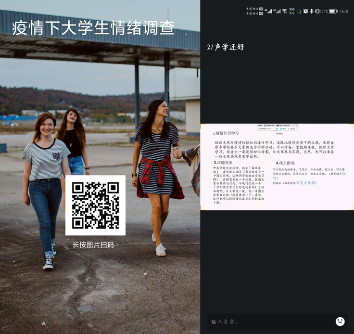This screenshot has height=334, width=354.
Task: Tap the first 4G signal bars icon
Action: pyautogui.click(x=269, y=11)
